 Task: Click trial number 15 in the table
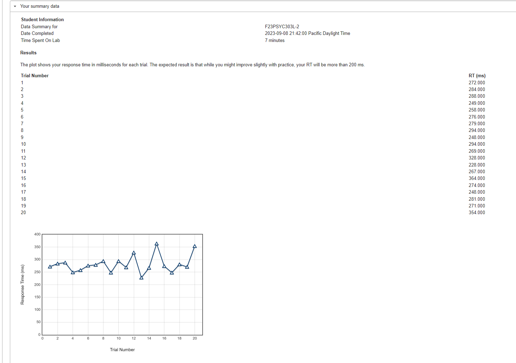point(23,179)
